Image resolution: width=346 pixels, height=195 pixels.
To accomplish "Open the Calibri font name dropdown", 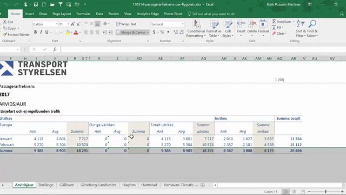I will tap(56, 24).
